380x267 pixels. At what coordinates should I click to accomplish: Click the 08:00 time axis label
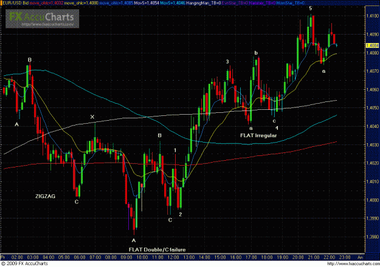111,257
